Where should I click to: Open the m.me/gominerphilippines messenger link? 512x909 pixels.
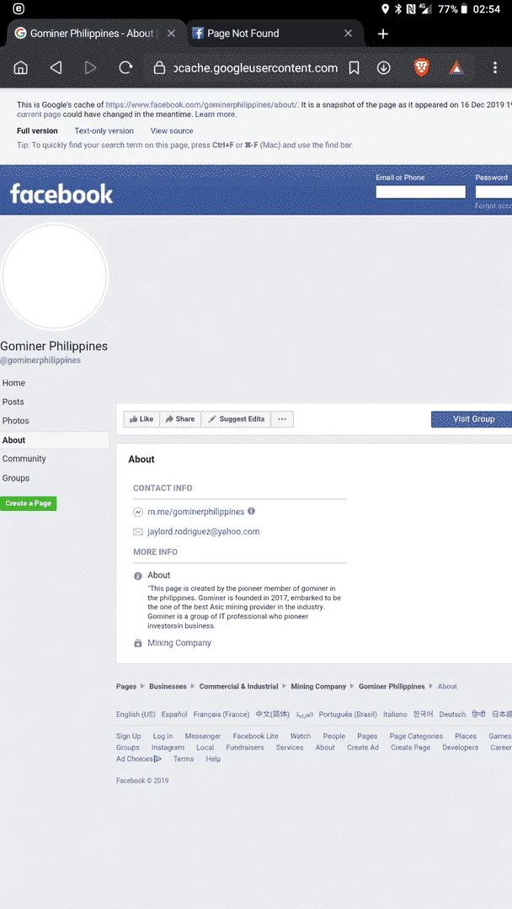coord(196,512)
